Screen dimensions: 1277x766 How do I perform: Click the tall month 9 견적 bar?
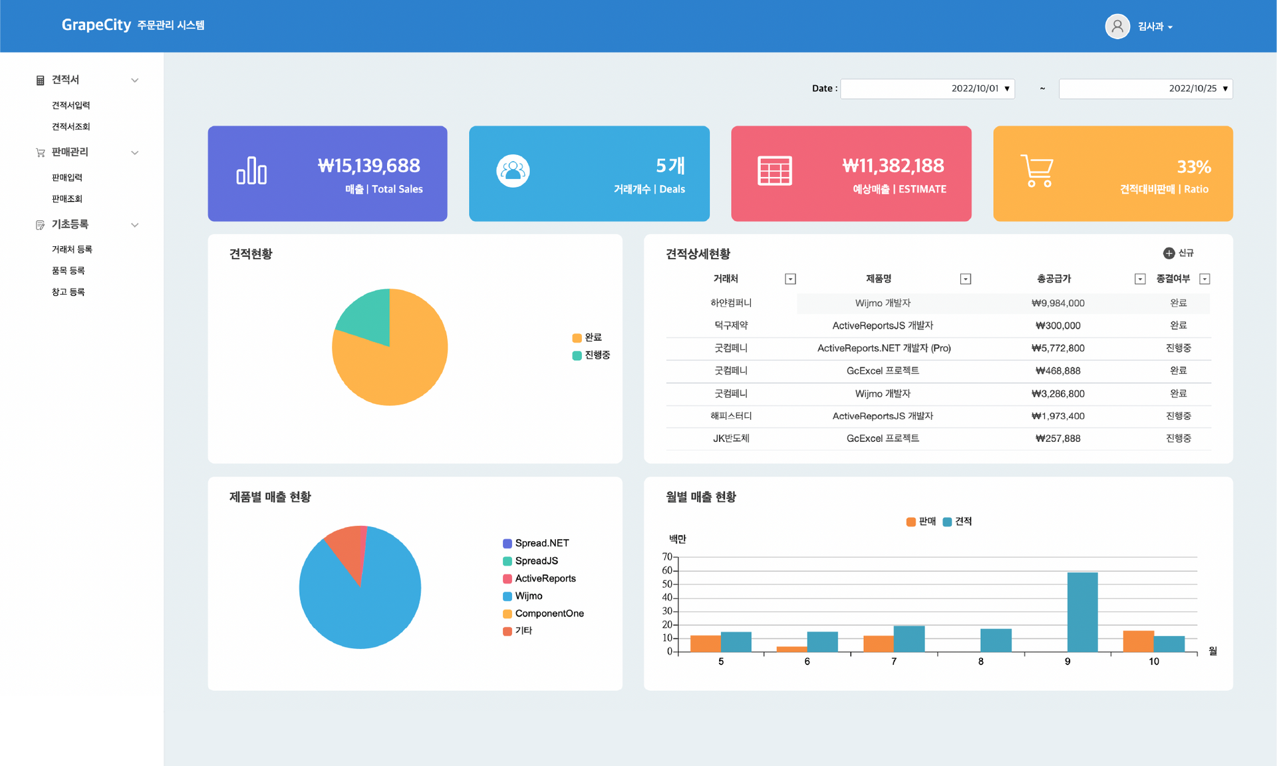tap(1082, 612)
